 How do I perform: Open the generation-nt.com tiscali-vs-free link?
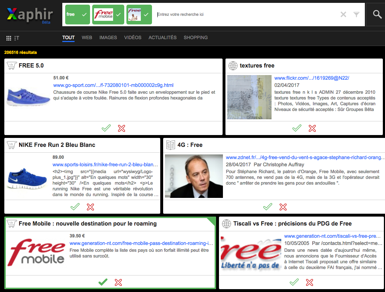332,236
